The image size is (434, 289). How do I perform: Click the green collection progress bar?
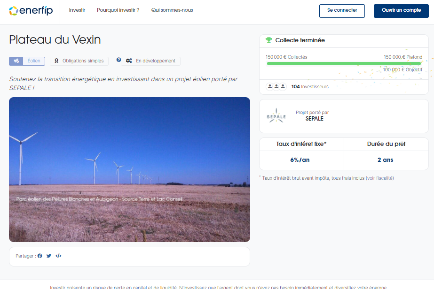coord(344,63)
